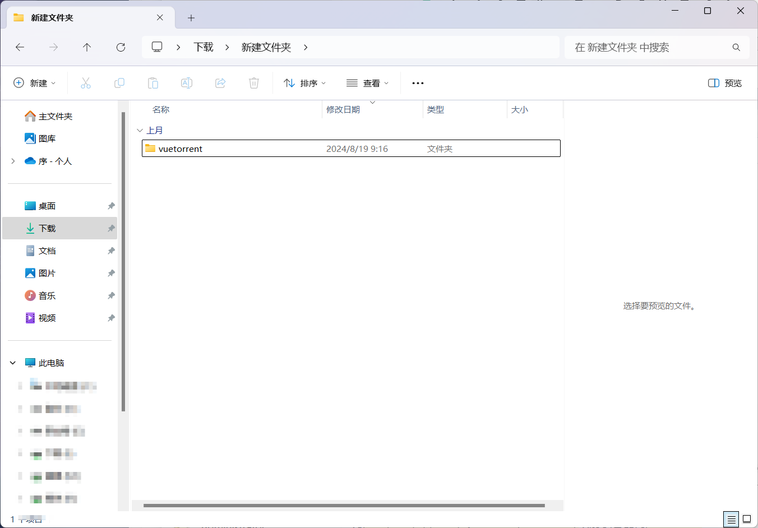Open the 排序 sort dropdown
This screenshot has width=758, height=528.
point(305,83)
